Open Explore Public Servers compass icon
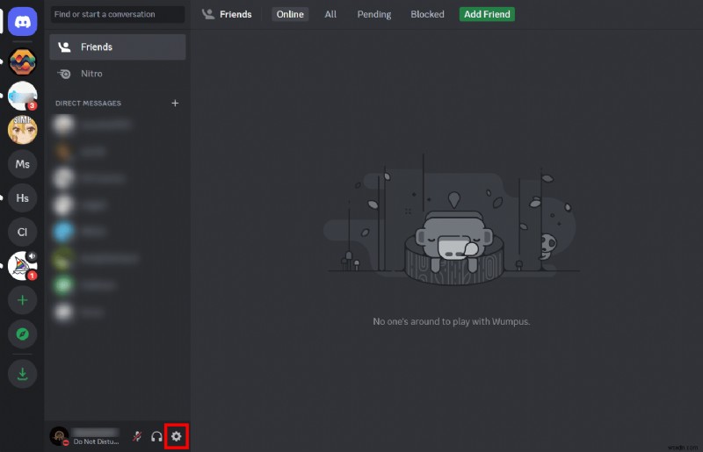Viewport: 703px width, 452px height. [23, 334]
